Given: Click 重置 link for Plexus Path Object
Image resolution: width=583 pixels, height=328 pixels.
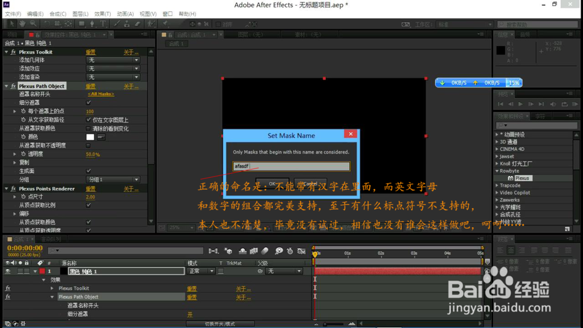Looking at the screenshot, I should (x=91, y=86).
